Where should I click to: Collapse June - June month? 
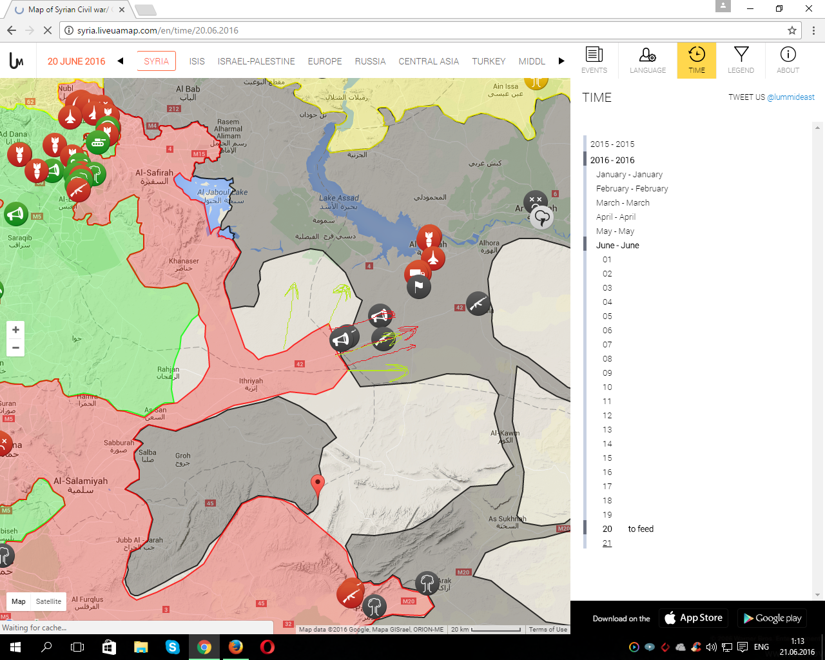click(617, 246)
